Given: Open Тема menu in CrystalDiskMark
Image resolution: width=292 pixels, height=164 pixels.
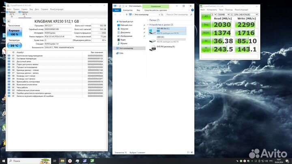Looking at the screenshot, I should click(221, 10).
